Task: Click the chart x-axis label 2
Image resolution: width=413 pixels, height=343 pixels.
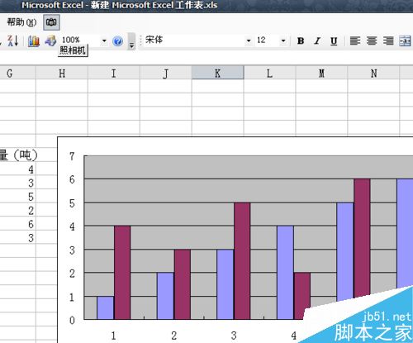Action: (x=173, y=336)
